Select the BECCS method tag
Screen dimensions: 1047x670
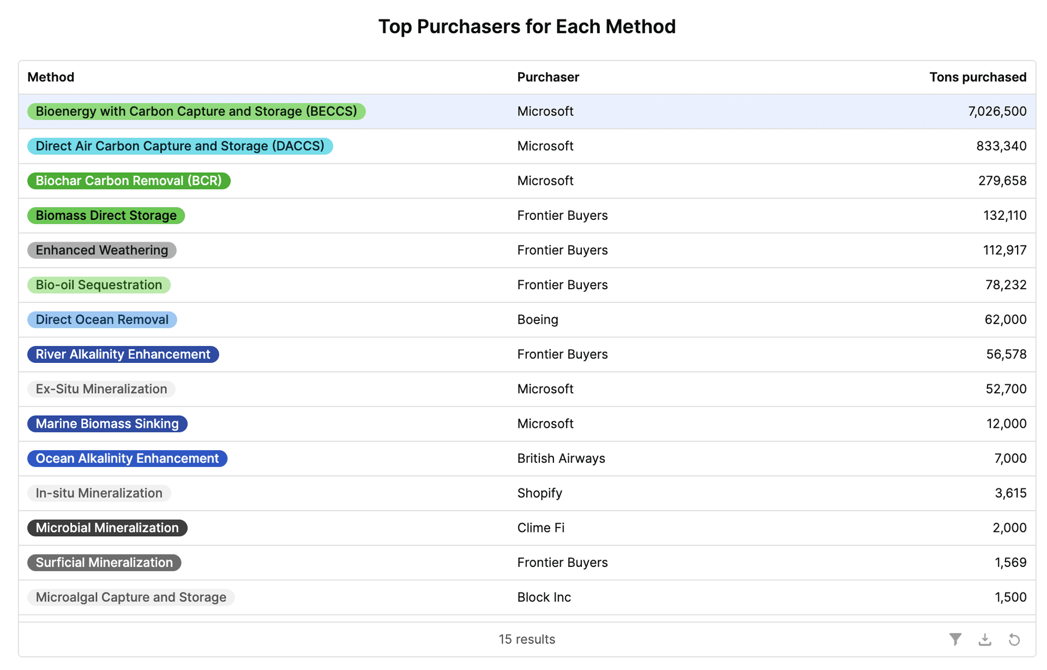196,111
